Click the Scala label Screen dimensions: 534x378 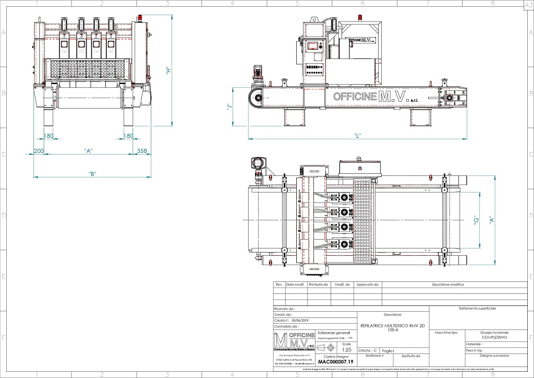coord(347,344)
